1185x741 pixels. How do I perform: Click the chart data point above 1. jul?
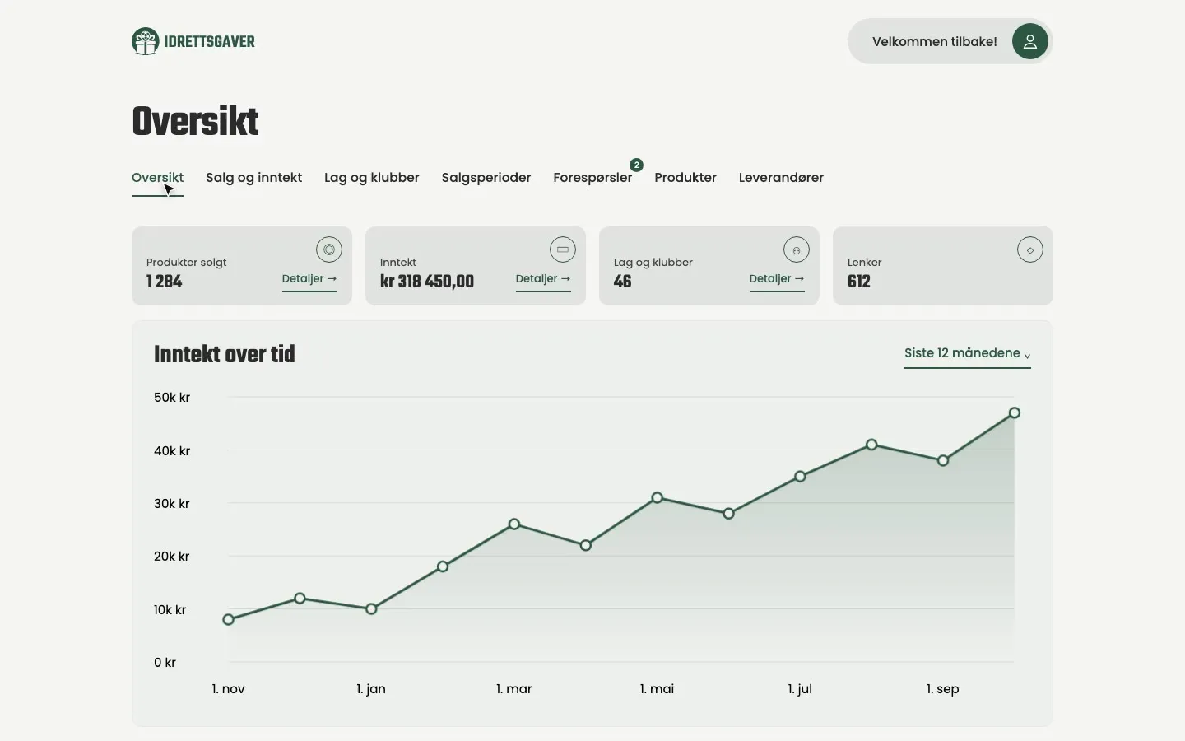[x=800, y=476]
